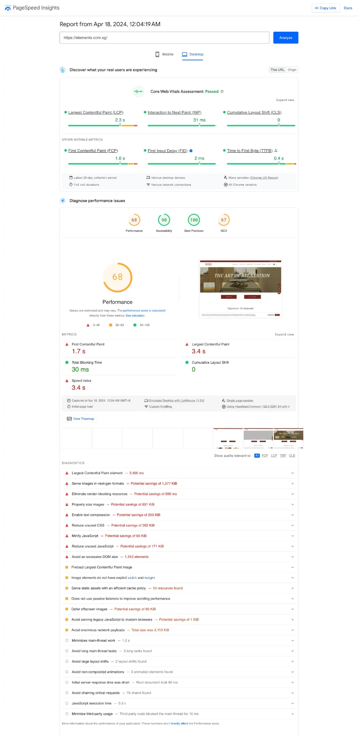This screenshot has height=737, width=358.
Task: Open View Treemap
Action: point(80,419)
